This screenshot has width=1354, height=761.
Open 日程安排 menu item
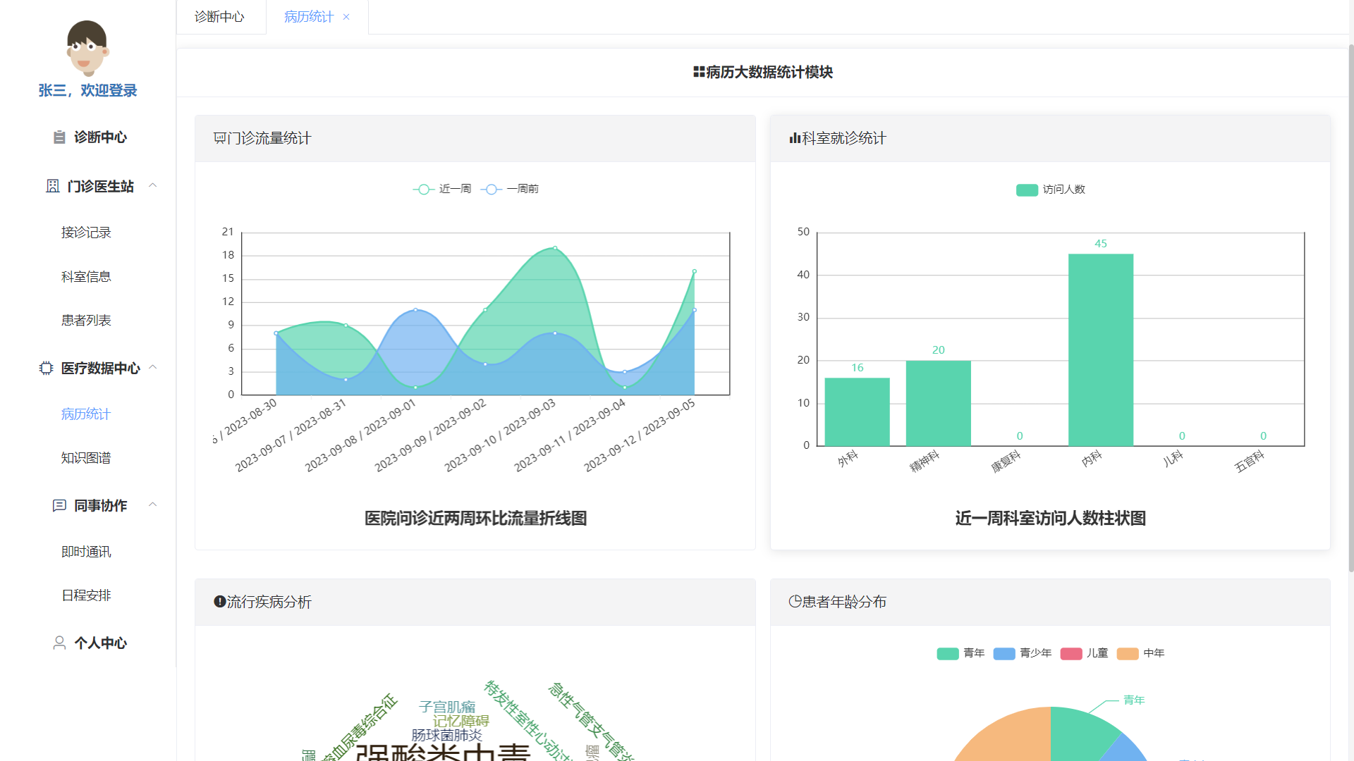pos(86,595)
